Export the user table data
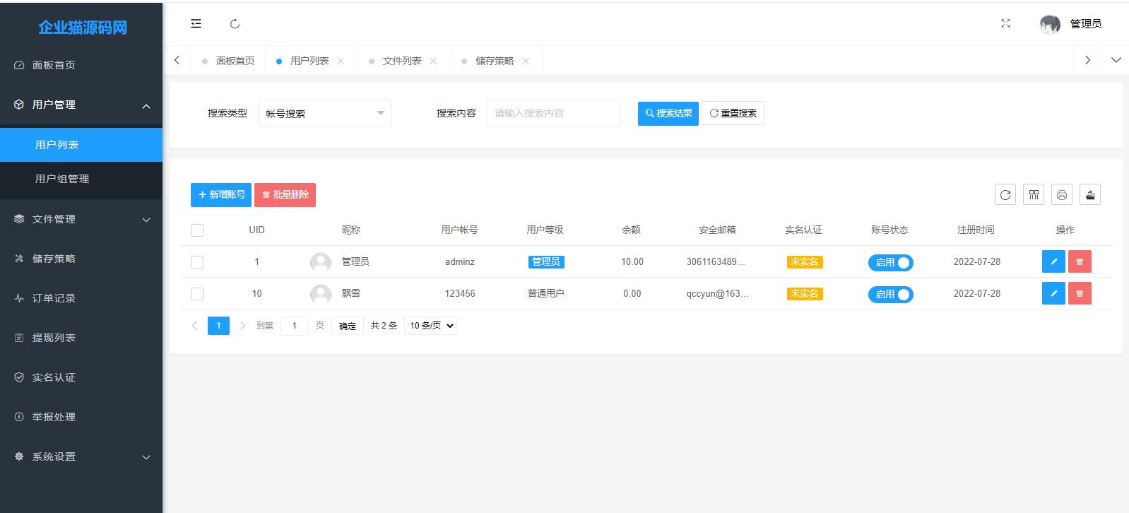Screen dimensions: 1129x513 click(x=1089, y=195)
